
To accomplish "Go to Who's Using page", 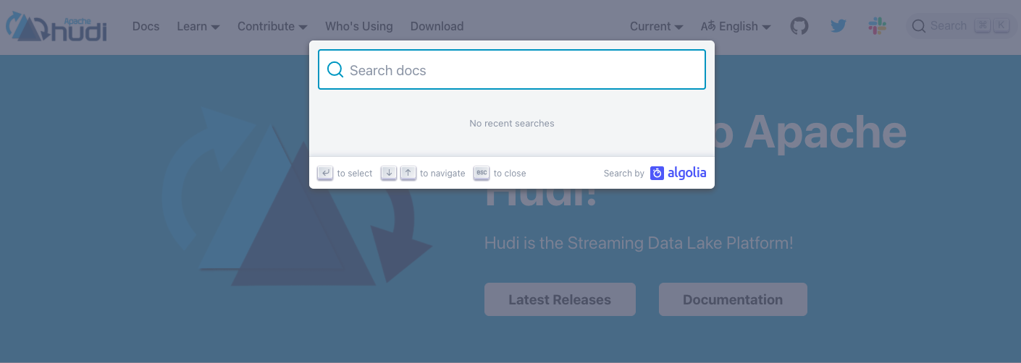I will point(359,26).
